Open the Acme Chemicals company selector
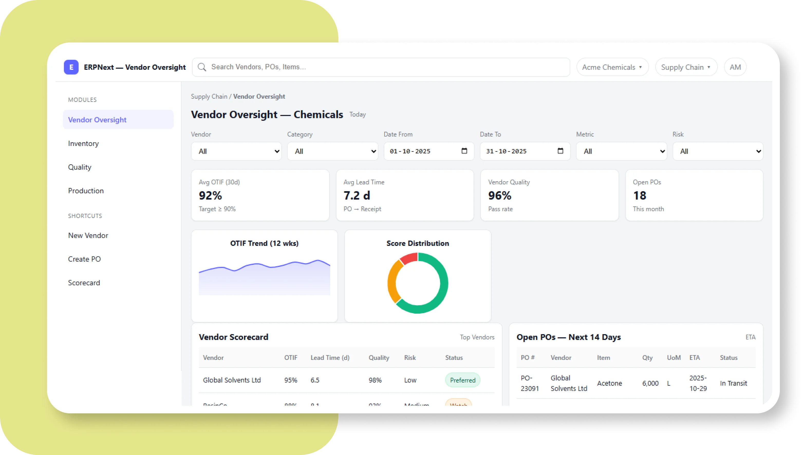 point(612,67)
